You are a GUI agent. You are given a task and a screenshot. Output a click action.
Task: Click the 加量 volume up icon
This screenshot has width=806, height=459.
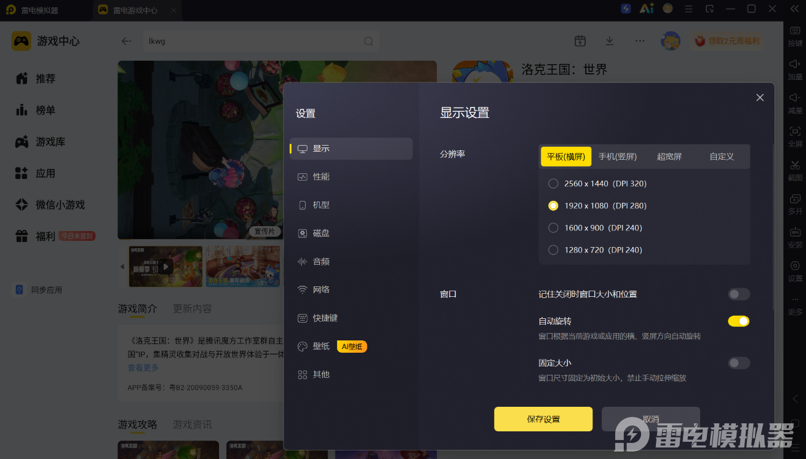click(795, 69)
